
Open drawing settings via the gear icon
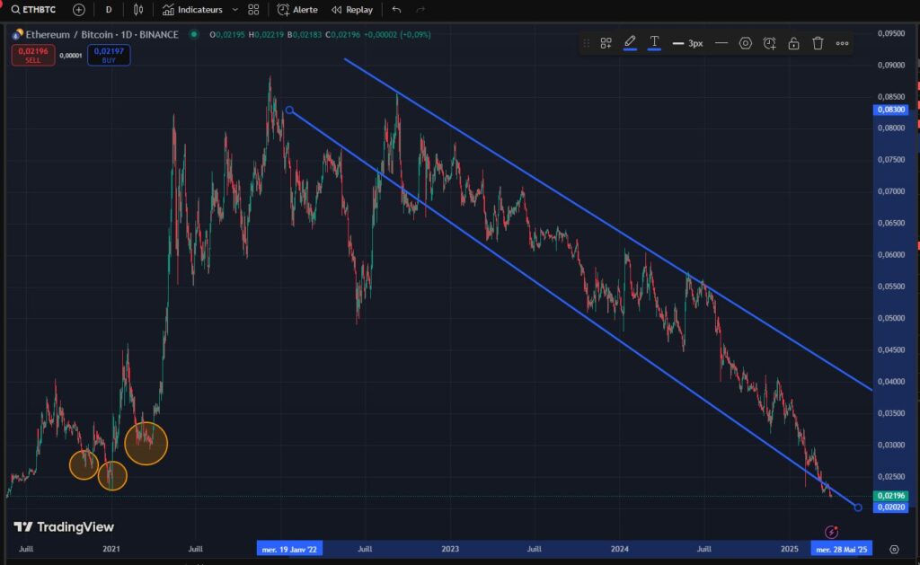(x=745, y=42)
